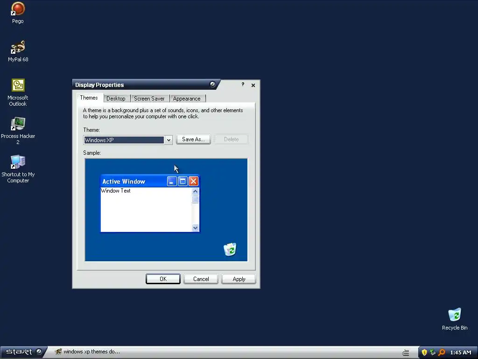478x359 pixels.
Task: Click the sample scrollbar down arrow
Action: [196, 228]
